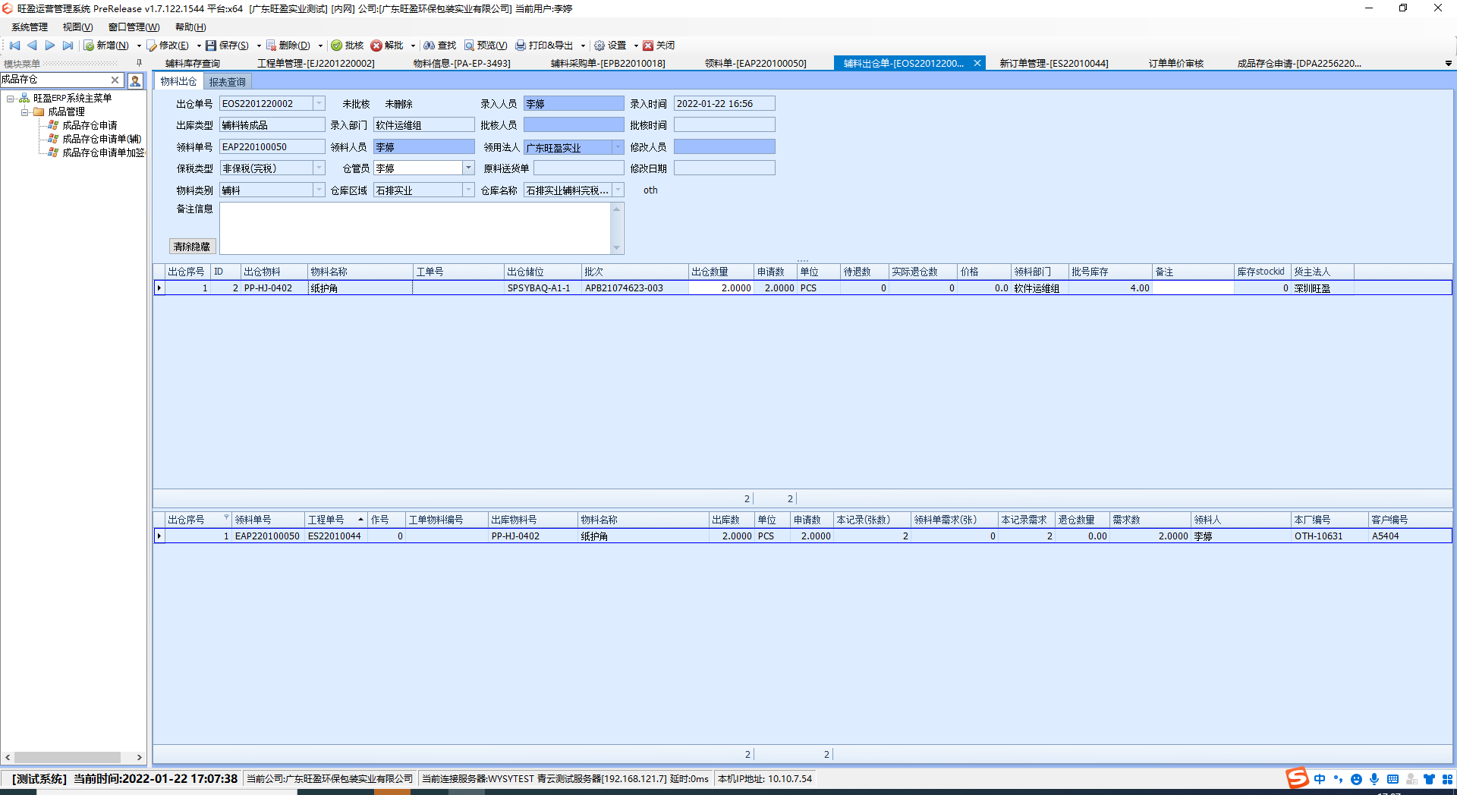Viewport: 1457px width, 795px height.
Task: Sort by the 工程单号 column header
Action: [x=335, y=520]
